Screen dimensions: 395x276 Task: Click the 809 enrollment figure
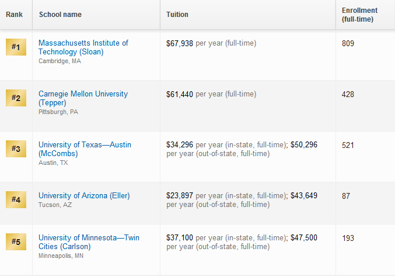click(x=348, y=43)
